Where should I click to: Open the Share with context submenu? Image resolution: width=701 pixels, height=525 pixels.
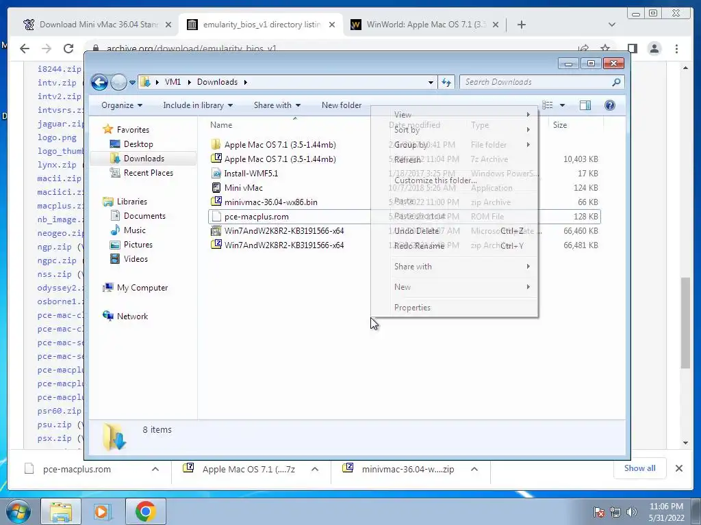click(x=455, y=267)
